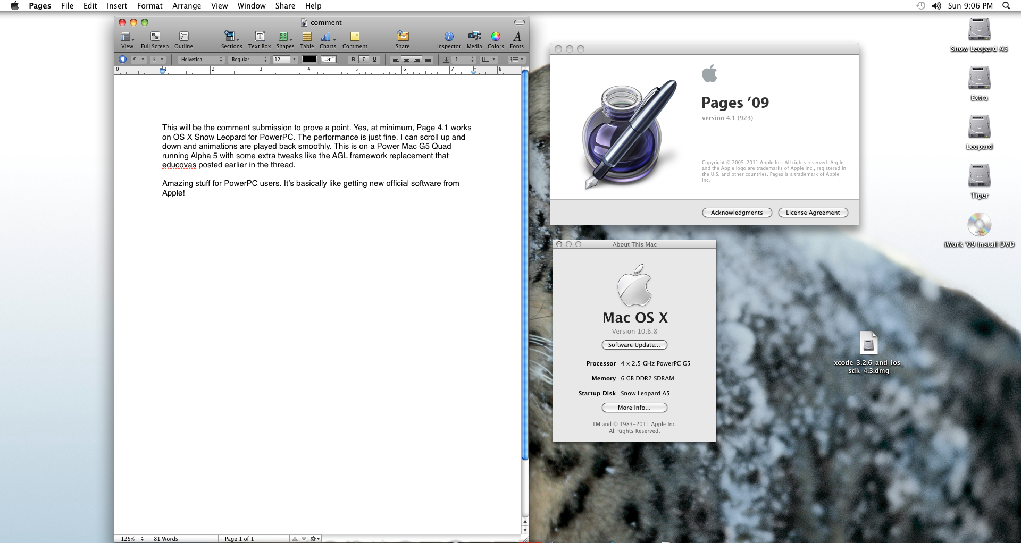Click the Page 1 of 1 indicator
This screenshot has height=543, width=1021.
239,539
